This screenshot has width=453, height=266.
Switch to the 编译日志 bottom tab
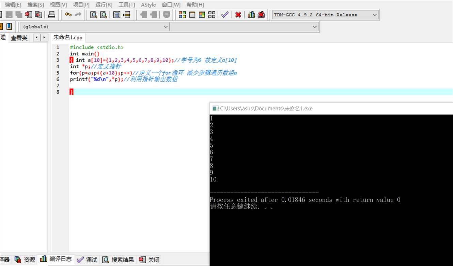pos(56,259)
